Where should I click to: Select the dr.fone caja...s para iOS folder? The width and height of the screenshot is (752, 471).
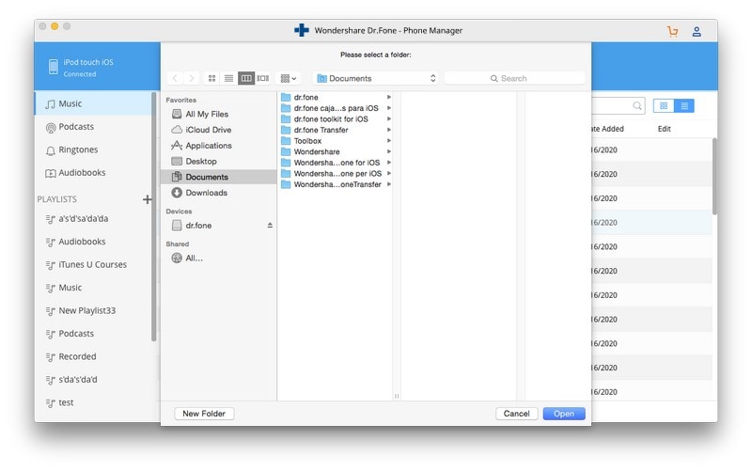click(x=336, y=108)
